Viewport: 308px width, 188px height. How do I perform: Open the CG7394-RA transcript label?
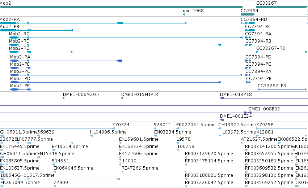pyautogui.click(x=258, y=34)
